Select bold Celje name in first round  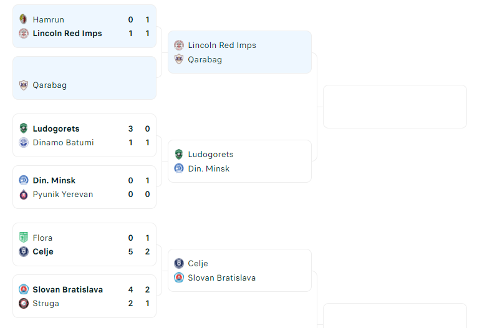[43, 252]
